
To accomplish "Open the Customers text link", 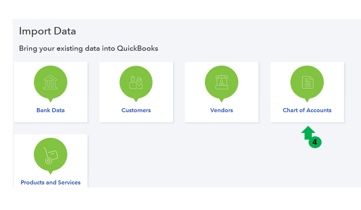I will [x=136, y=110].
